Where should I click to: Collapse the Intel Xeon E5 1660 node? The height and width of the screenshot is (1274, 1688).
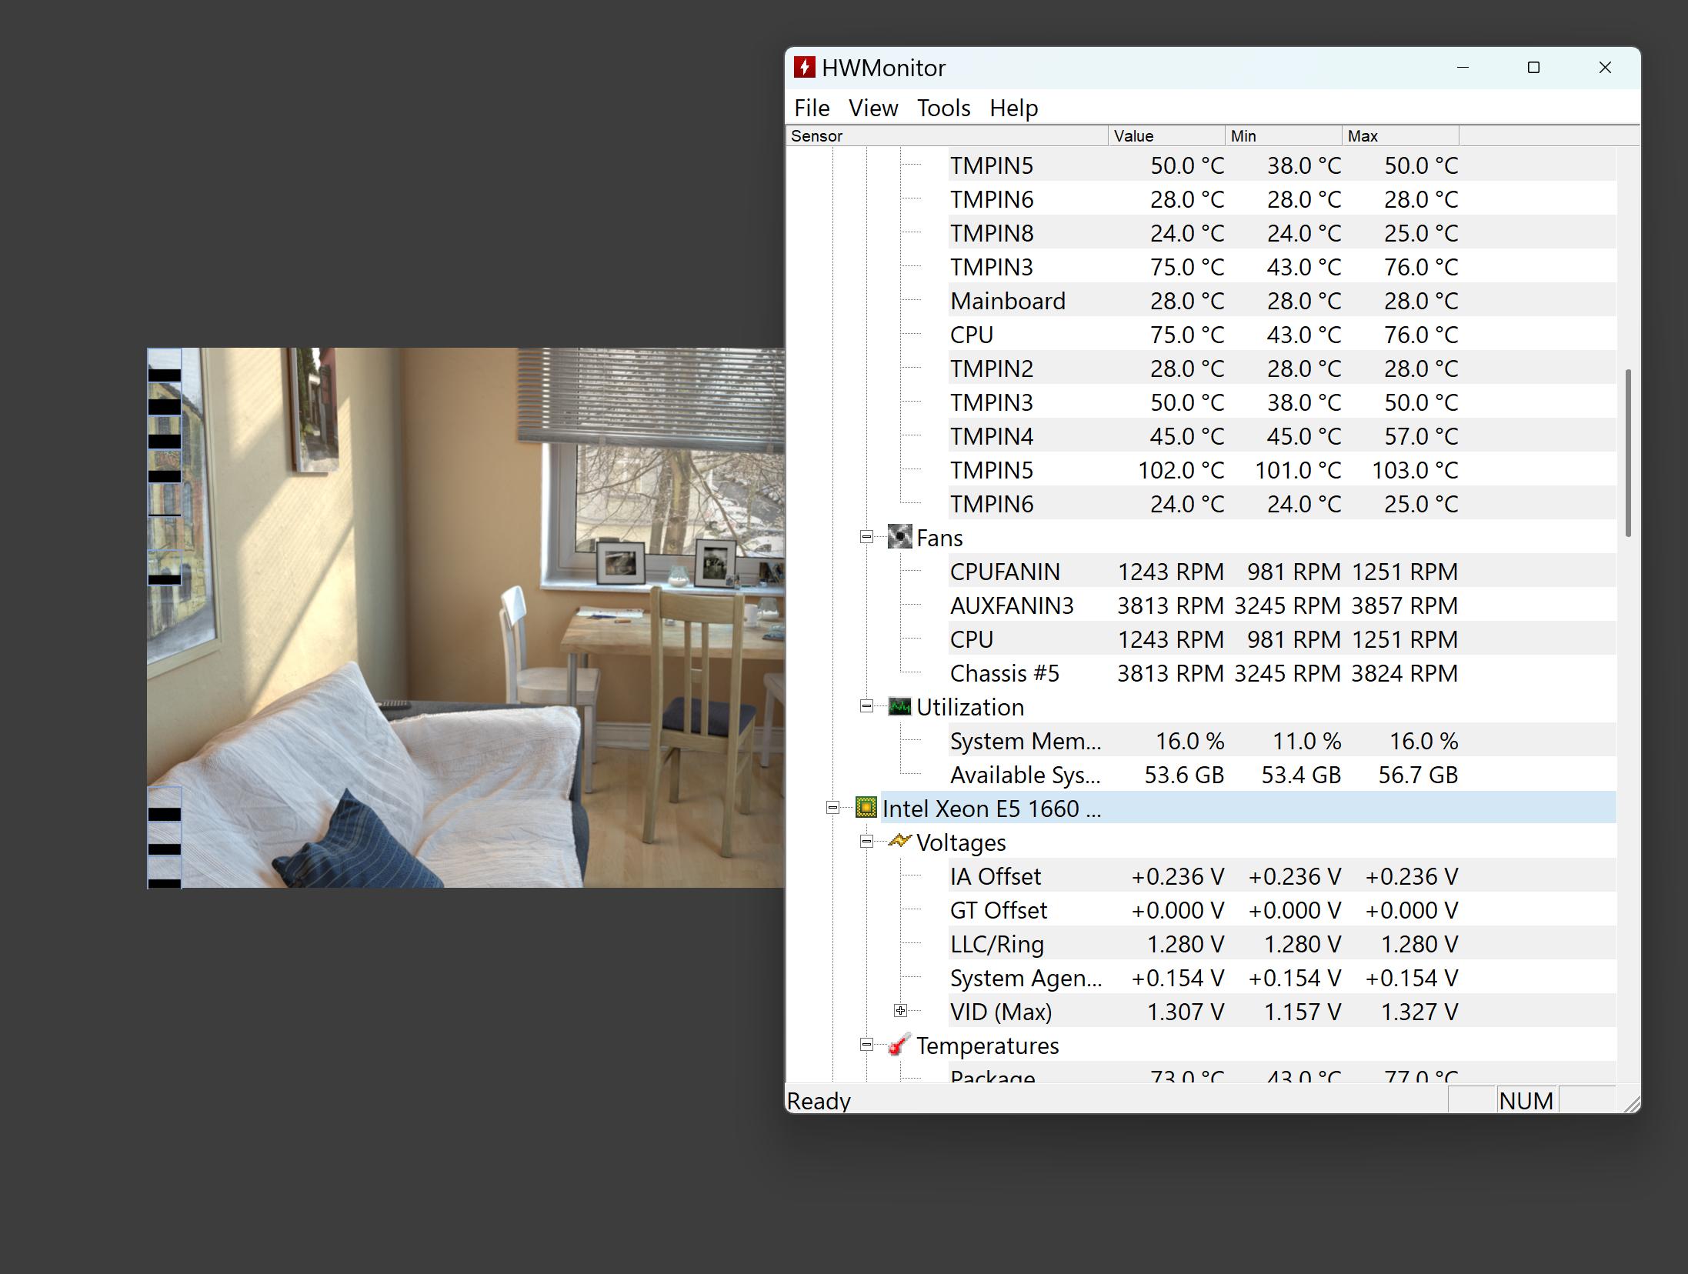[832, 808]
